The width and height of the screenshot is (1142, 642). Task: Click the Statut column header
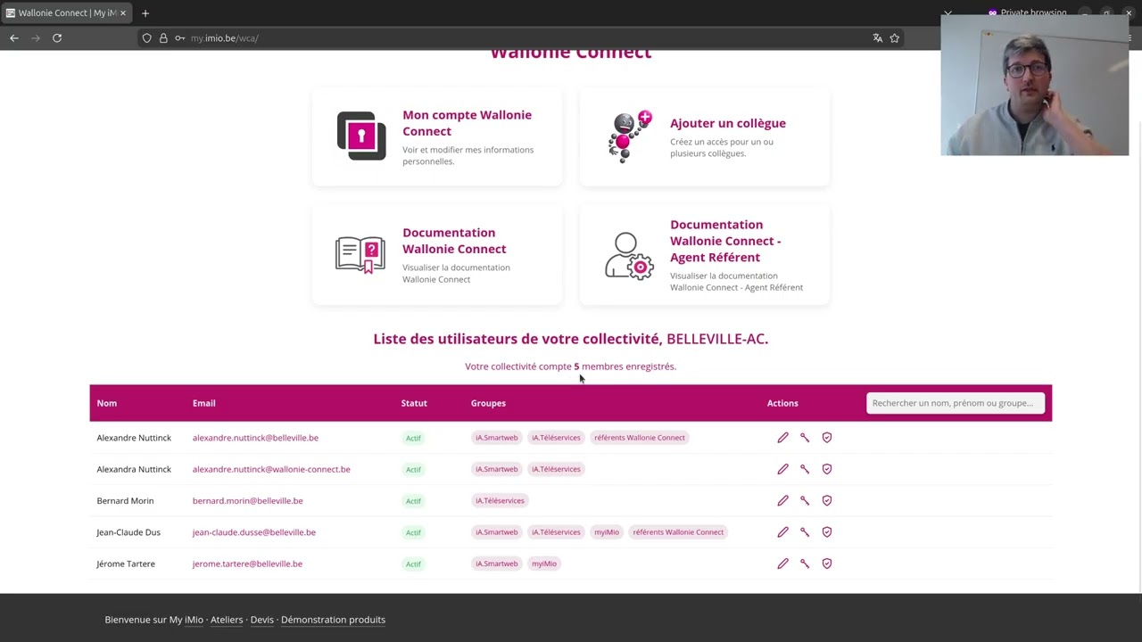(x=414, y=403)
